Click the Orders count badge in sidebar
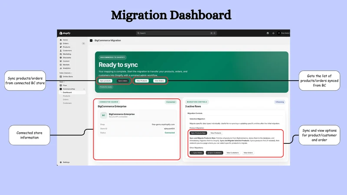The width and height of the screenshot is (347, 195). point(83,44)
